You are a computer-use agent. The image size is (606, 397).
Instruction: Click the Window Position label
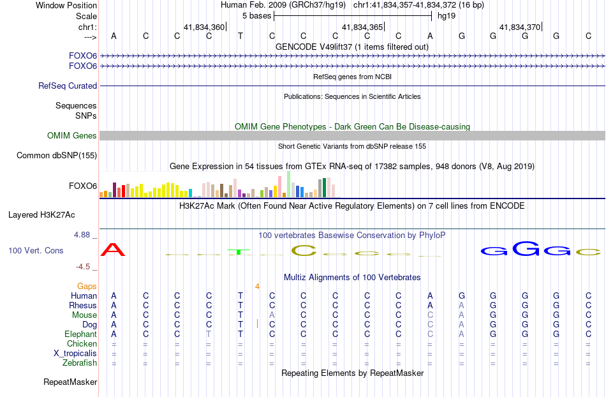coord(66,6)
